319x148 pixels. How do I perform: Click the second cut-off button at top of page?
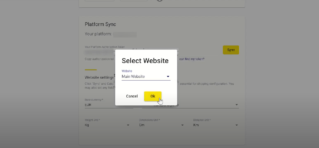134,1
